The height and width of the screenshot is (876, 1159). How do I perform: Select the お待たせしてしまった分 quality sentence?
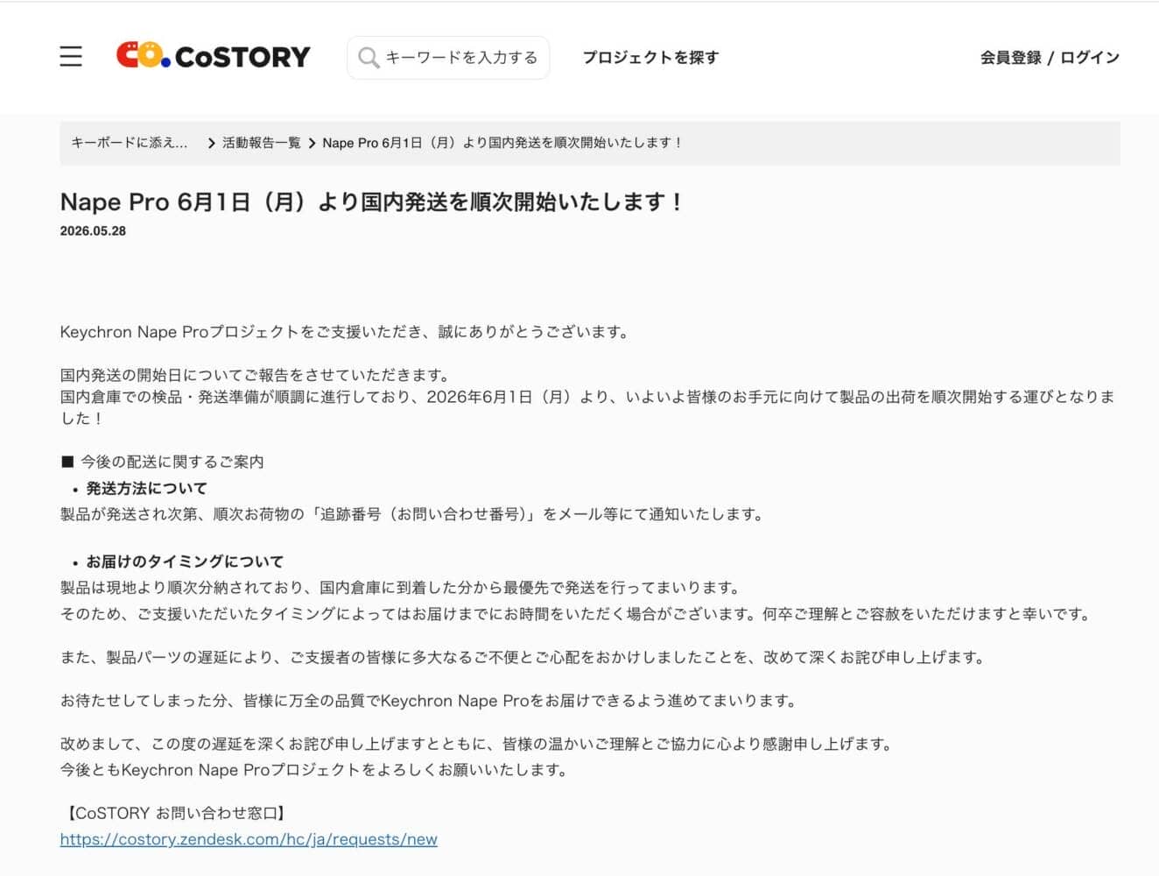click(430, 701)
